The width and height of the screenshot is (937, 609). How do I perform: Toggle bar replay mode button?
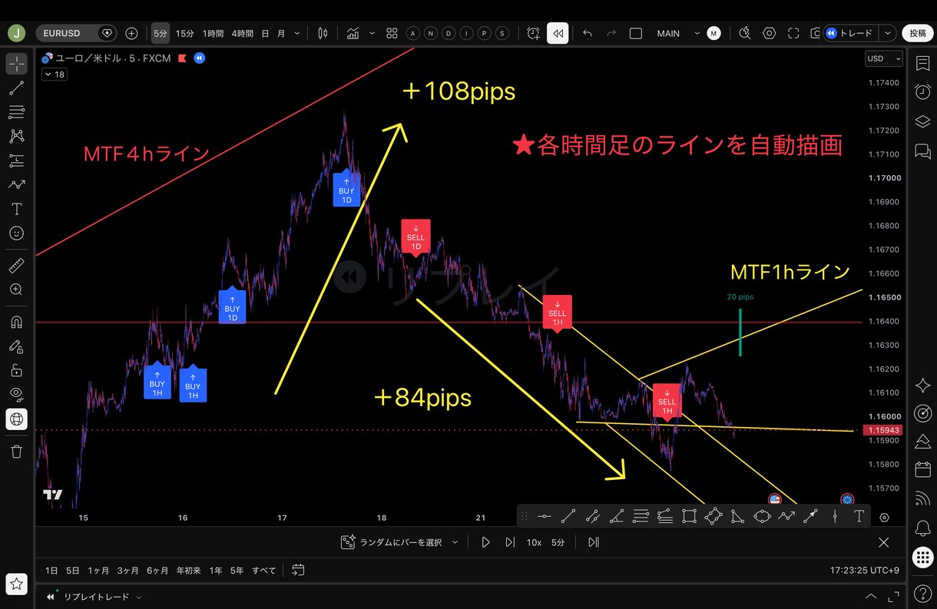click(x=558, y=33)
